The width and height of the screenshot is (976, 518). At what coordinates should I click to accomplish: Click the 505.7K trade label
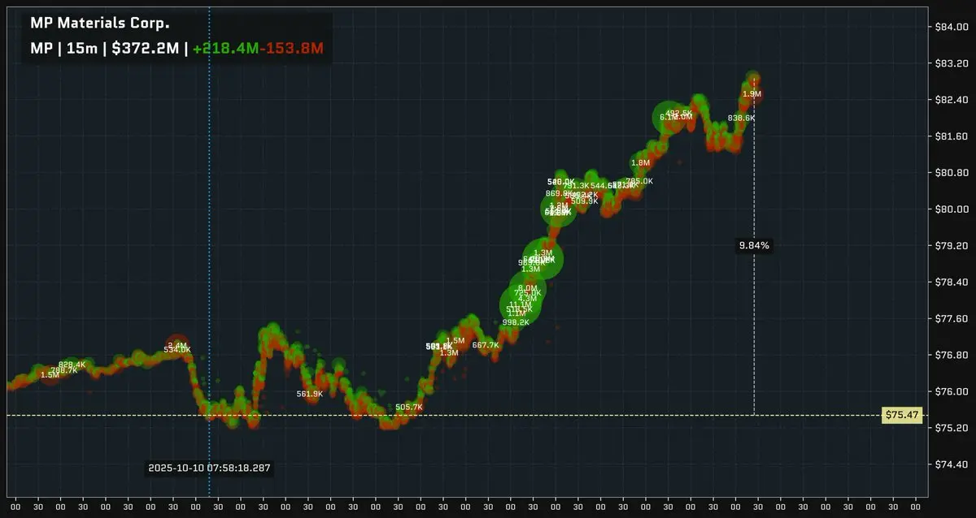(x=409, y=407)
